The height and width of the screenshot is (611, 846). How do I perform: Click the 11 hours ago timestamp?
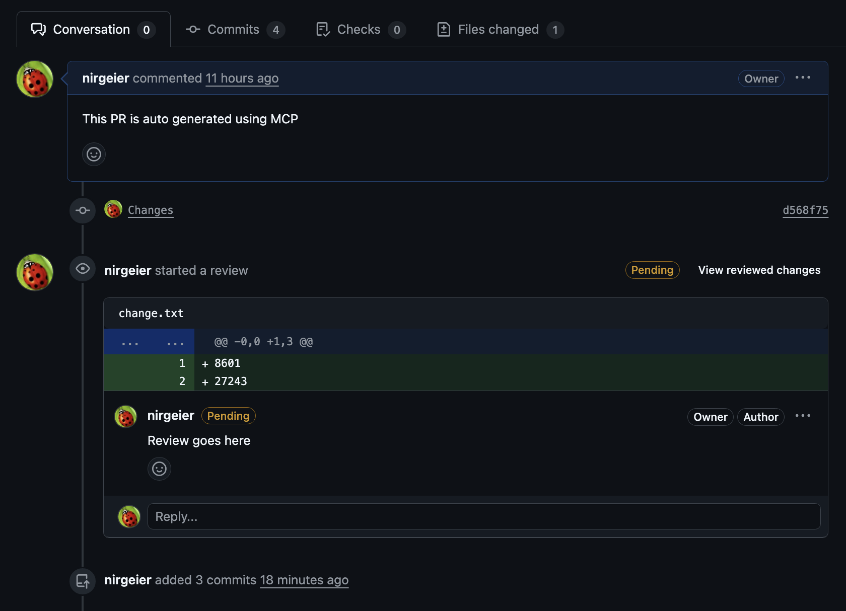[242, 78]
